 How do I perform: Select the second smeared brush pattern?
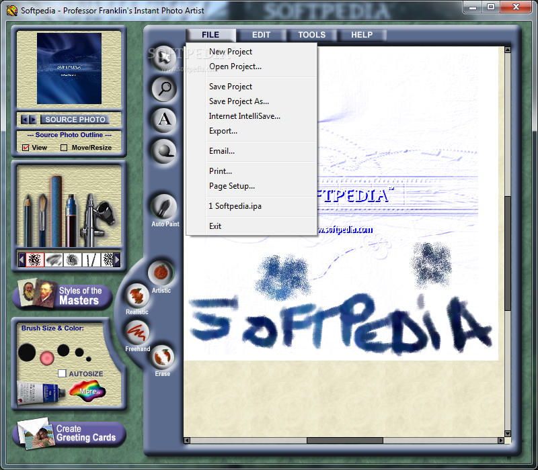[54, 260]
